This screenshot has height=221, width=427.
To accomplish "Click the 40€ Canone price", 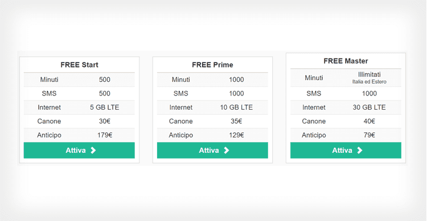I will pos(369,121).
